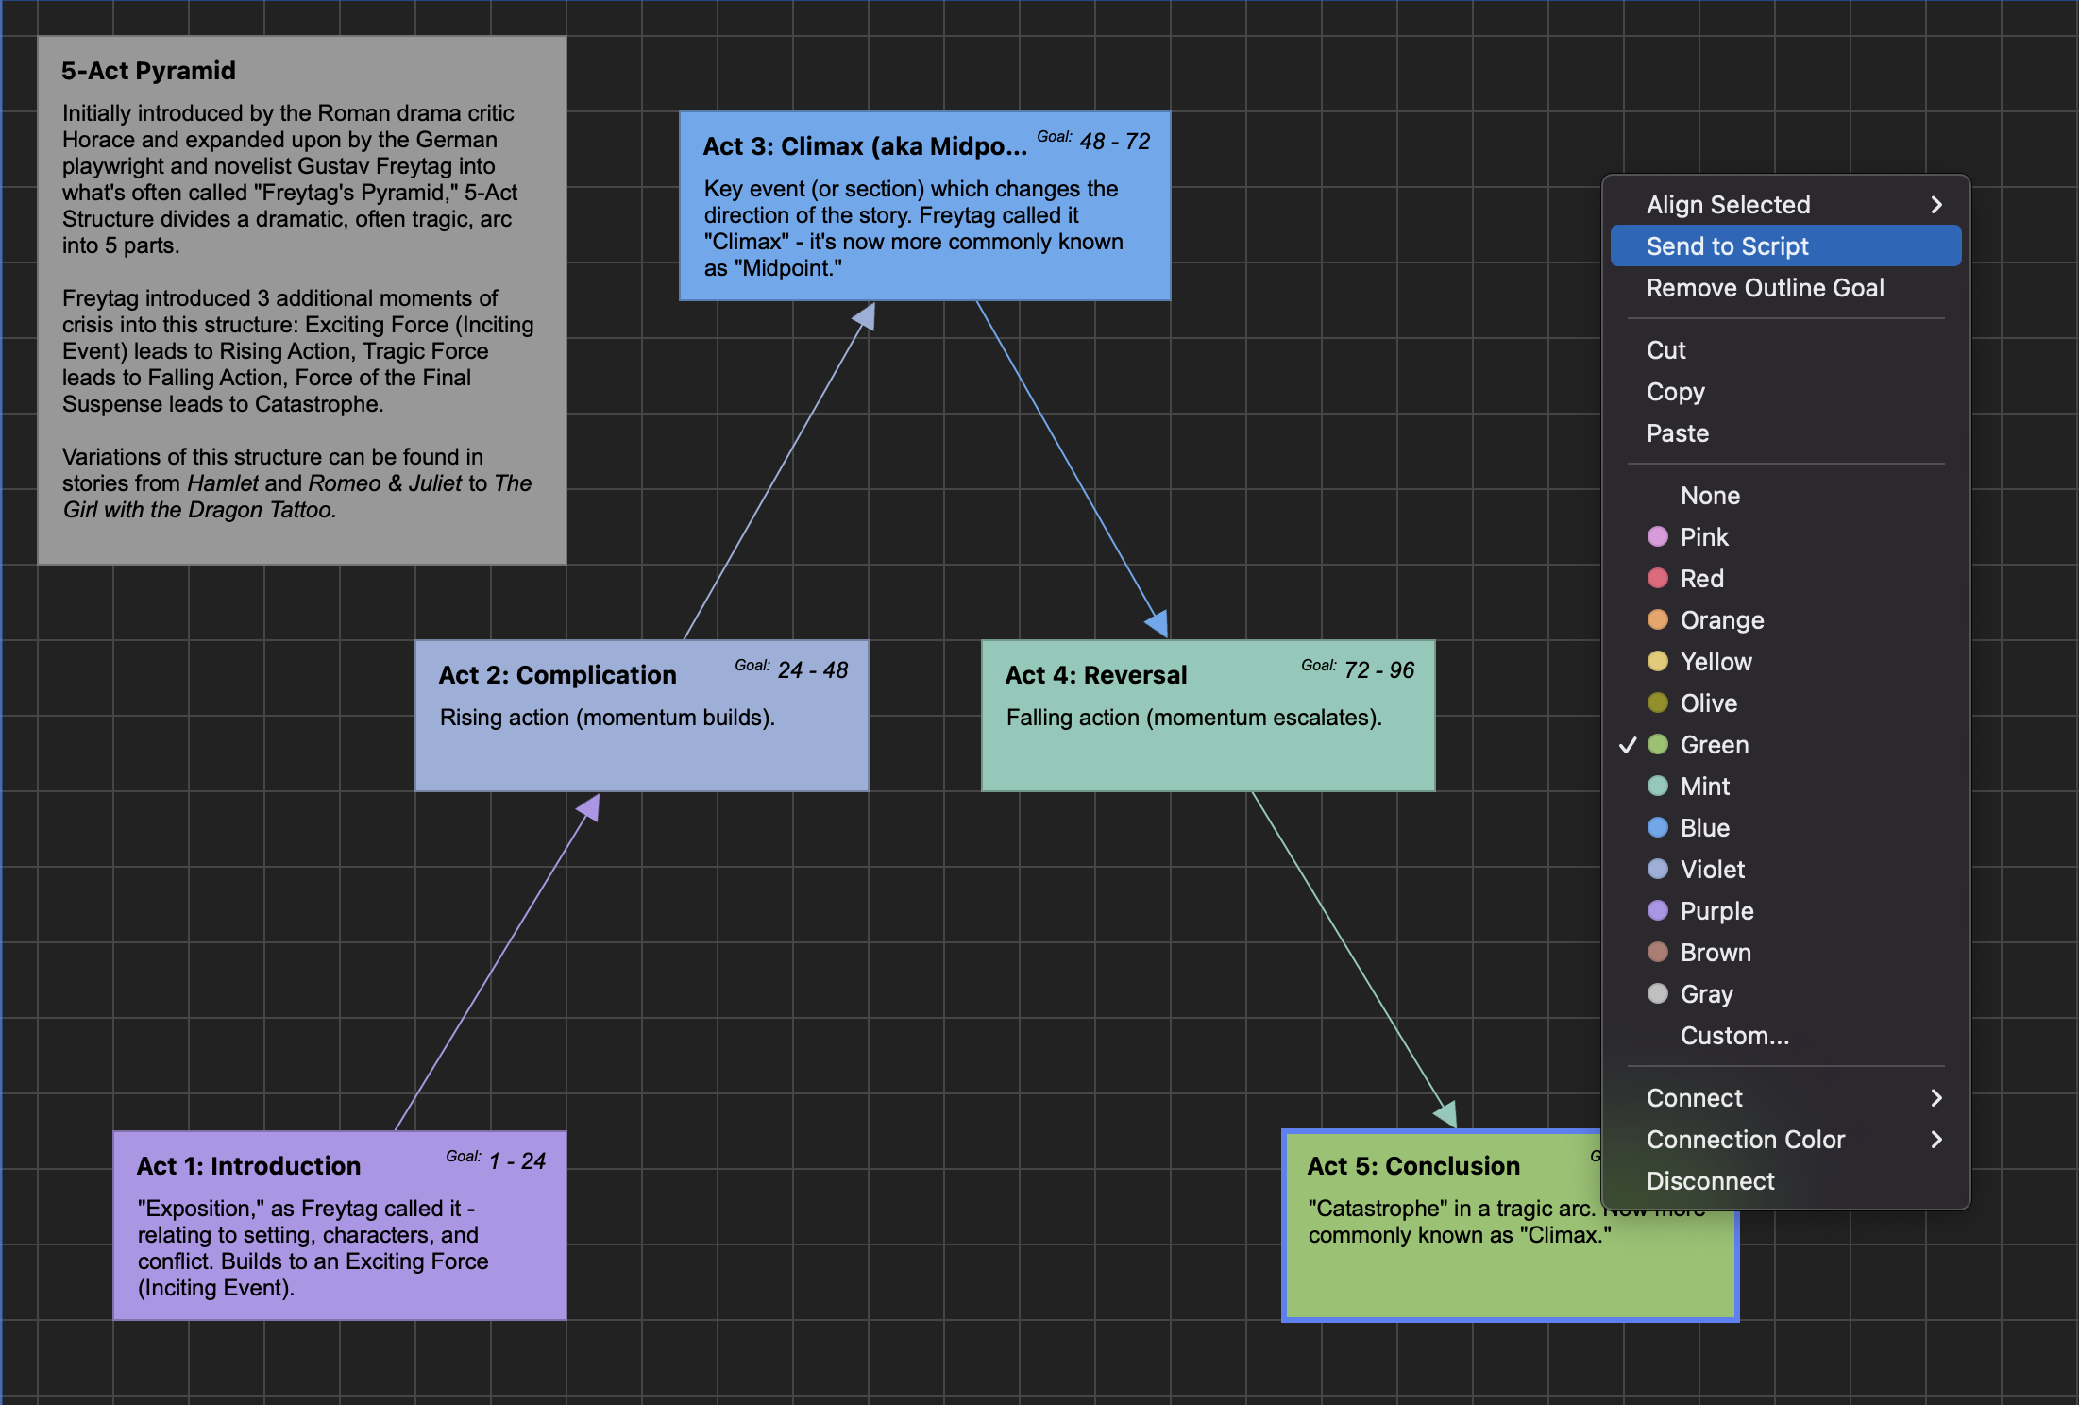Pick the Red color dot
The height and width of the screenshot is (1405, 2079).
pyautogui.click(x=1658, y=579)
